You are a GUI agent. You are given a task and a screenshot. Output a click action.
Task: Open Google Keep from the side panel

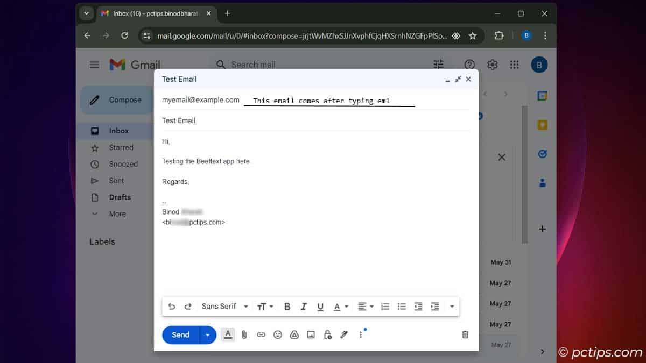[542, 124]
